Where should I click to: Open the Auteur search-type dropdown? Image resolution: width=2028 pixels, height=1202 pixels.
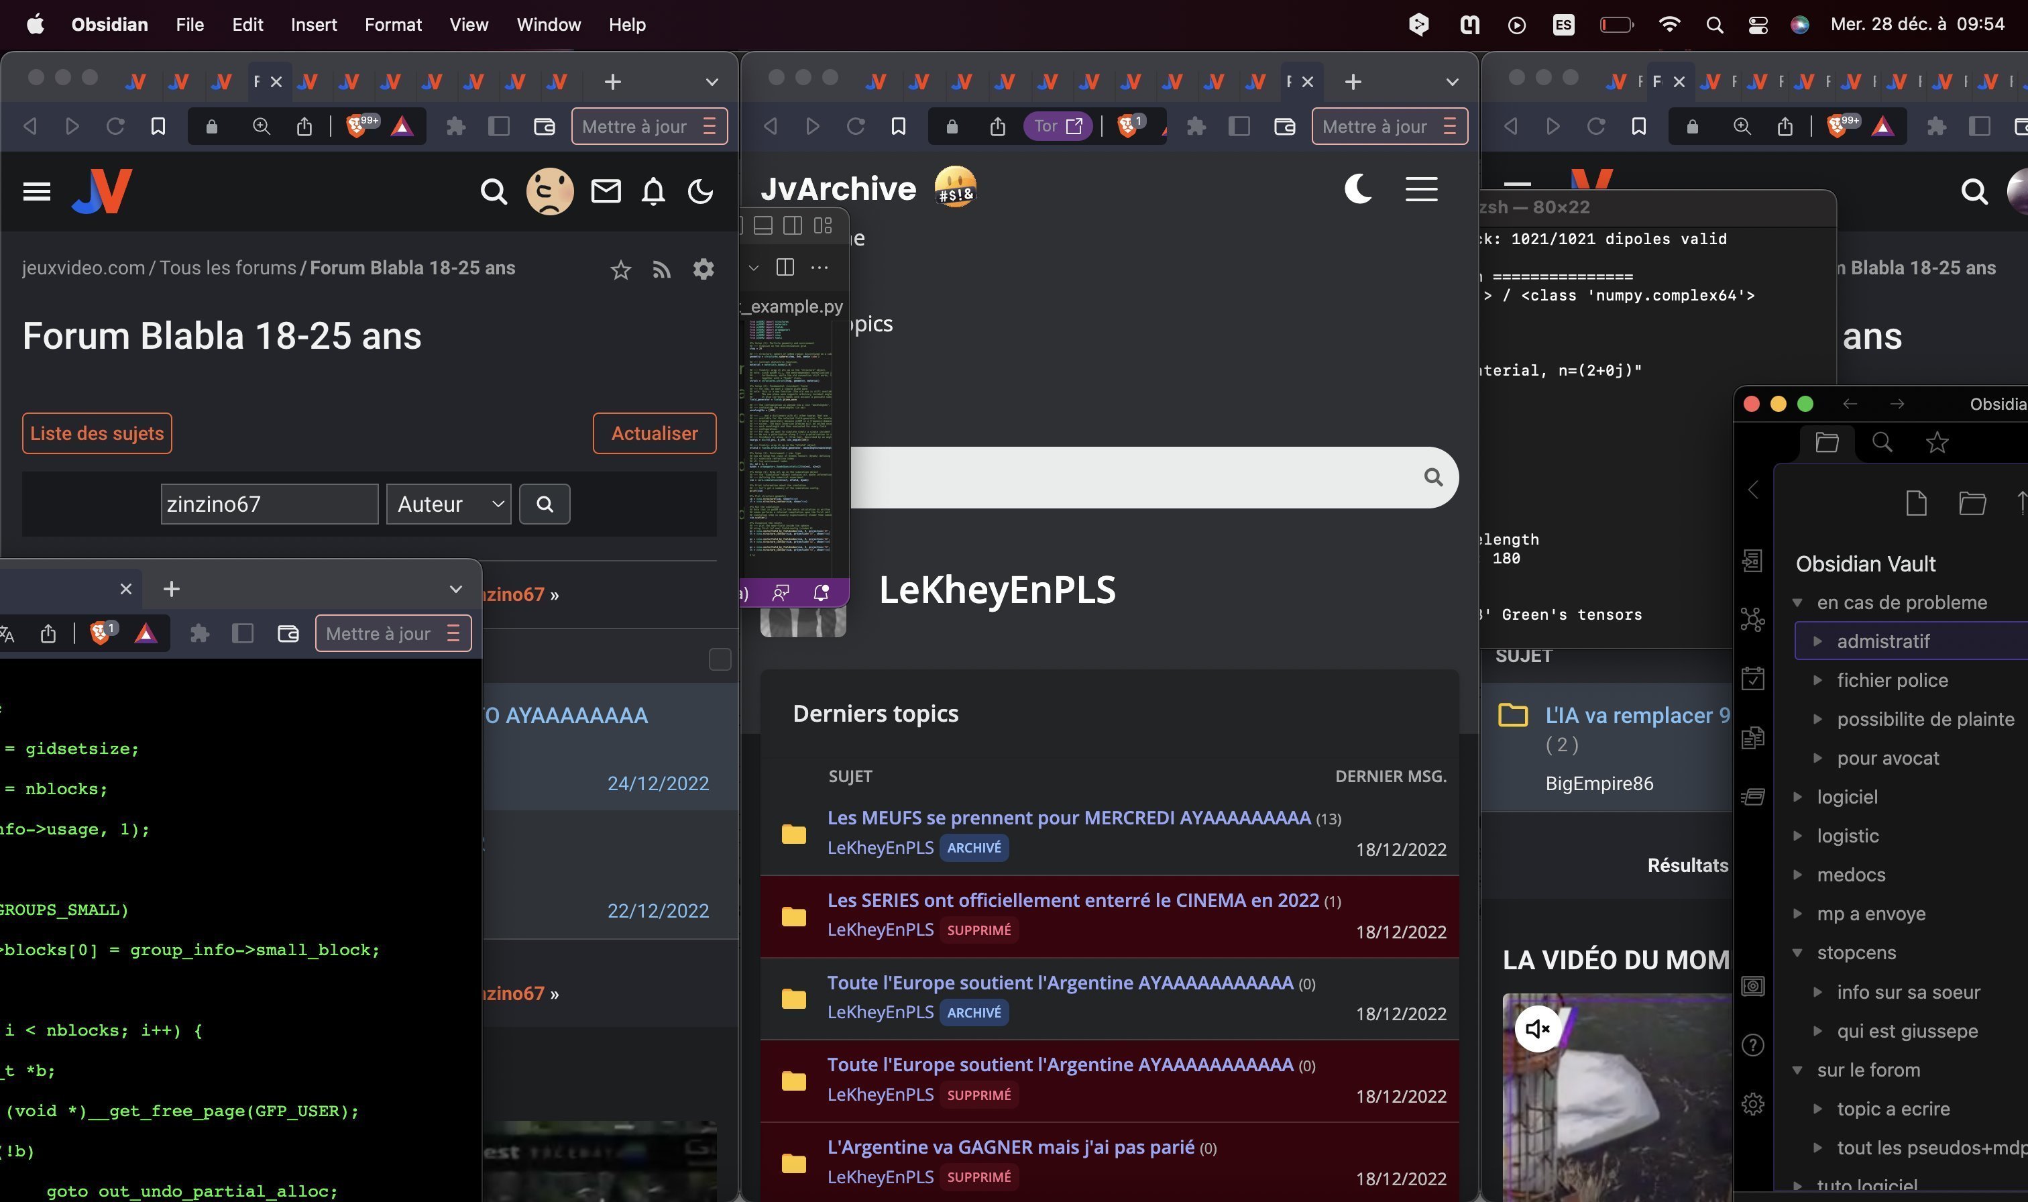(449, 504)
